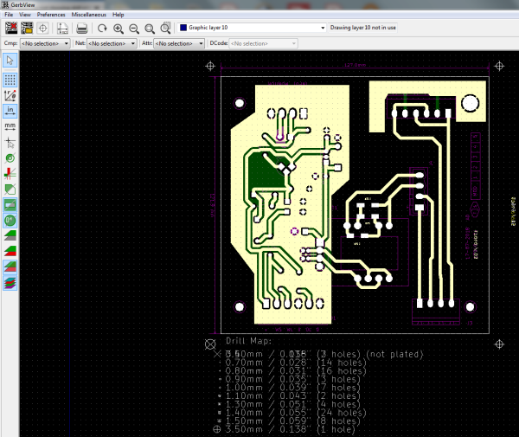The width and height of the screenshot is (519, 437).
Task: Toggle units to millimeters
Action: (10, 126)
